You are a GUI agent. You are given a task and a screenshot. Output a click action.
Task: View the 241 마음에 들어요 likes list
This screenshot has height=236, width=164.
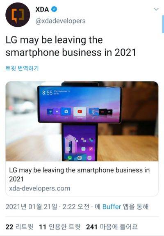click(112, 227)
